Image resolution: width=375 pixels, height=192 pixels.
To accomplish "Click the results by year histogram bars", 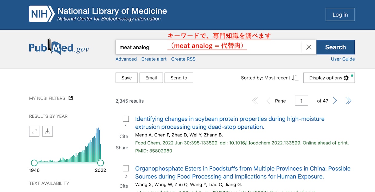I will coord(69,145).
